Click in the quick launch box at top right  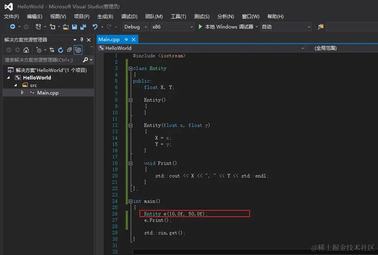pyautogui.click(x=352, y=27)
